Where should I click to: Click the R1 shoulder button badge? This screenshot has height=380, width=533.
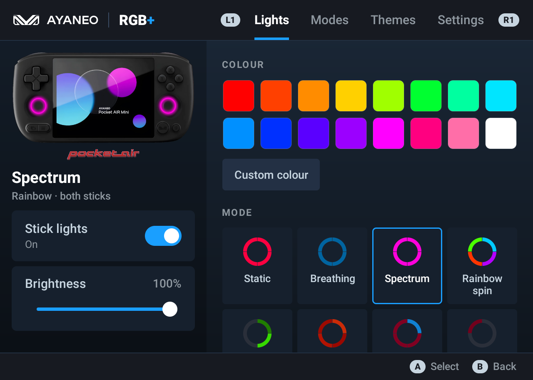click(x=508, y=20)
